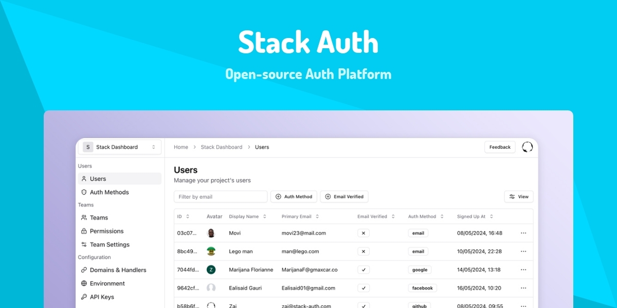
Task: Click the google auth method badge
Action: pyautogui.click(x=420, y=269)
